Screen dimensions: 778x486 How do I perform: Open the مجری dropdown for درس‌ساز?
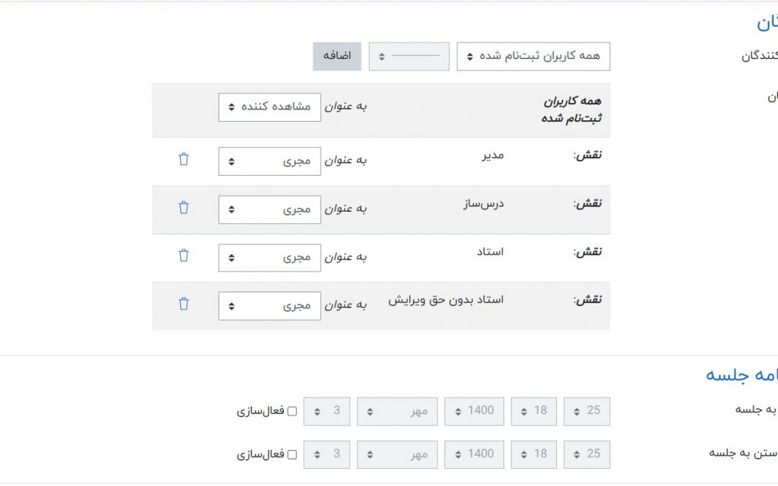[269, 210]
